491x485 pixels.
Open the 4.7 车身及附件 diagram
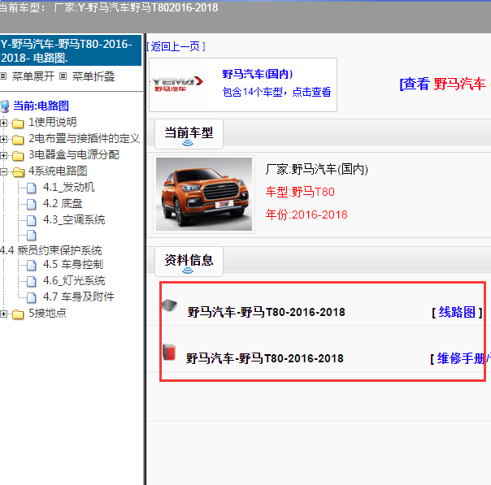click(78, 297)
